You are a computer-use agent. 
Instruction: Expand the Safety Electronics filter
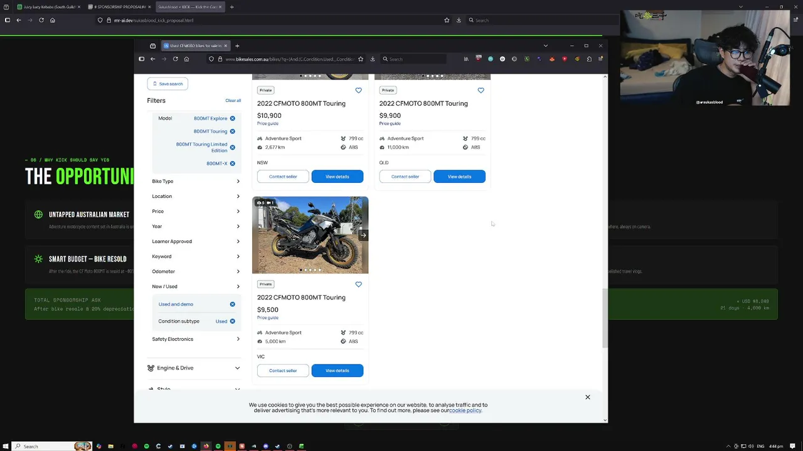coord(196,340)
